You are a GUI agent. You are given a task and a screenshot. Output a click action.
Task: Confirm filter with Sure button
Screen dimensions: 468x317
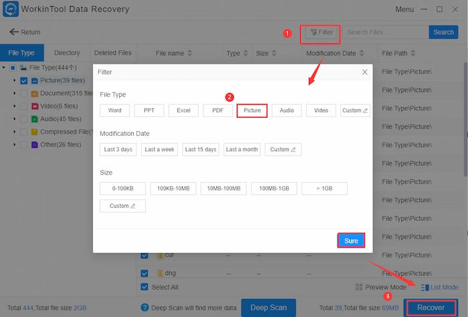pyautogui.click(x=351, y=241)
